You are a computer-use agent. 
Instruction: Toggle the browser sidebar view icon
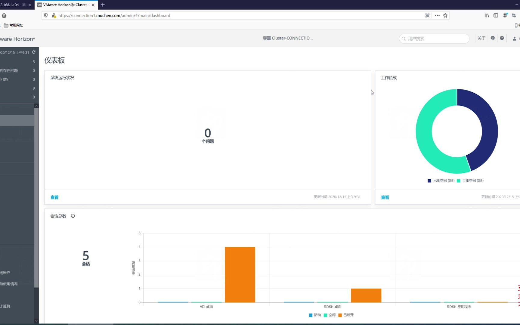click(x=496, y=15)
